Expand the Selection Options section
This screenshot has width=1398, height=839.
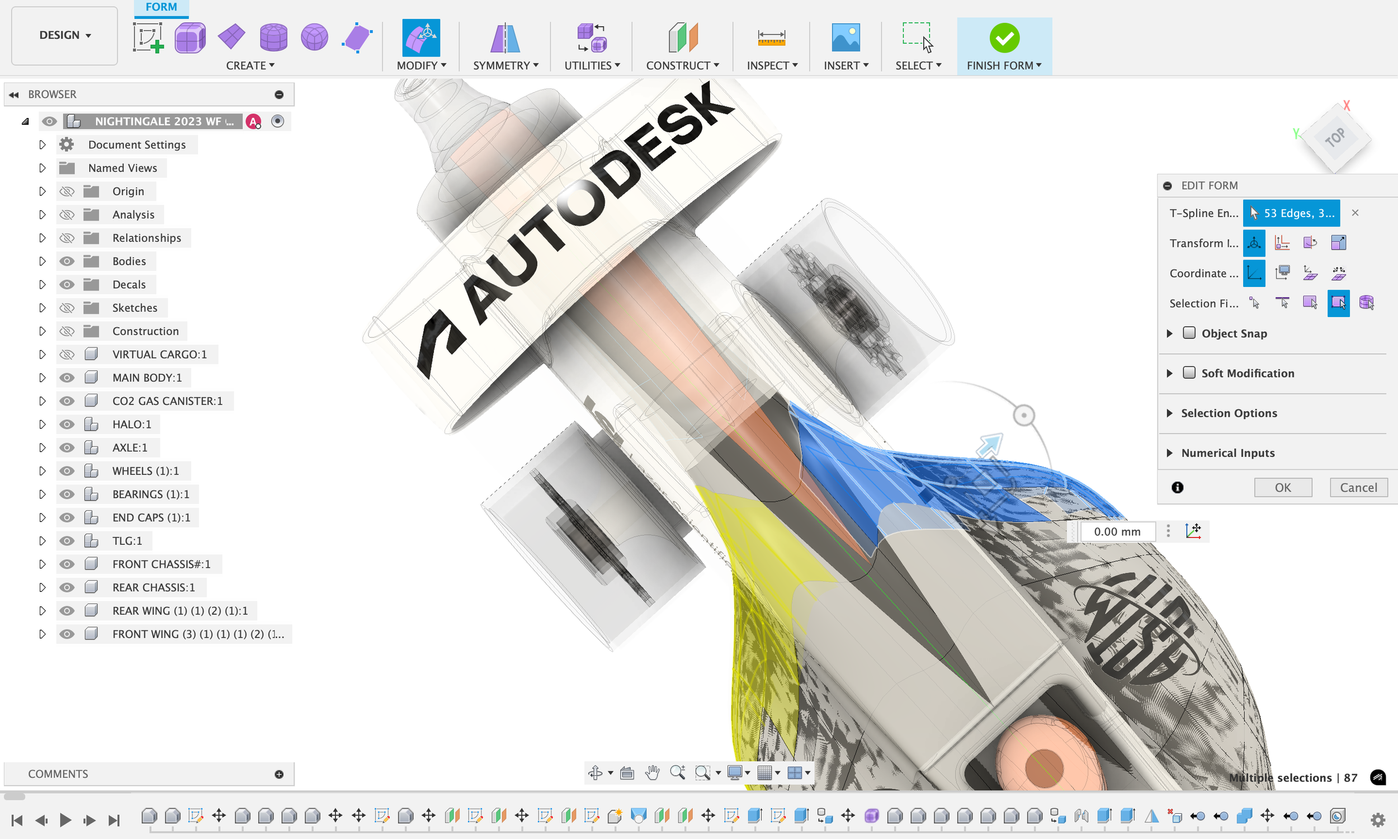point(1169,413)
